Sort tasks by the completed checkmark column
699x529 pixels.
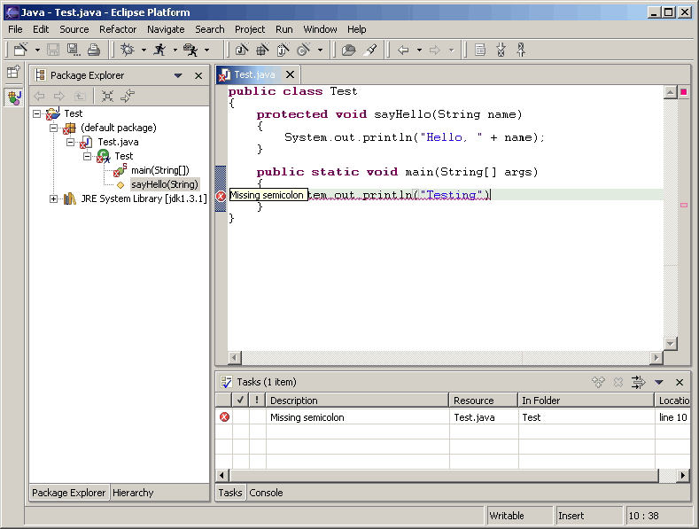(x=240, y=401)
